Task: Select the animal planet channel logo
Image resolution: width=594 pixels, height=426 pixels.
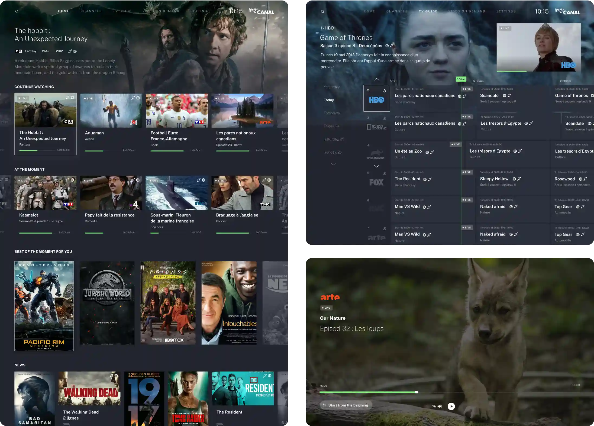Action: pyautogui.click(x=376, y=154)
